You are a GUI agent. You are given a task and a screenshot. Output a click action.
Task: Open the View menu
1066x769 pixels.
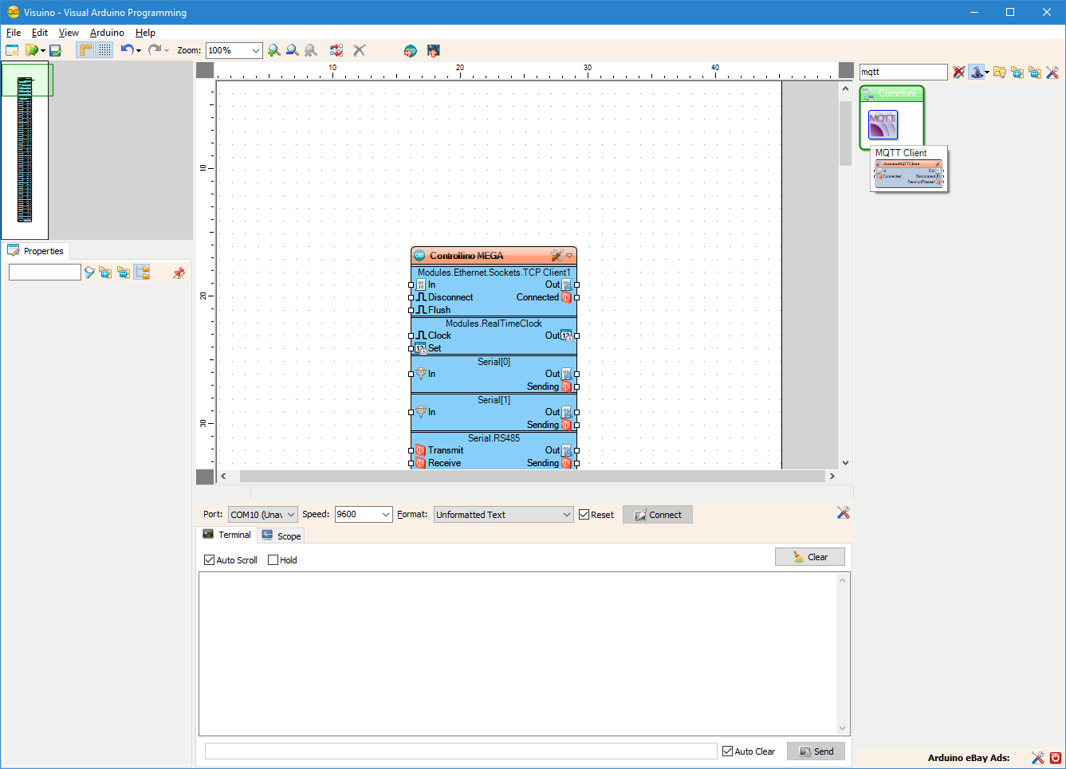[69, 33]
